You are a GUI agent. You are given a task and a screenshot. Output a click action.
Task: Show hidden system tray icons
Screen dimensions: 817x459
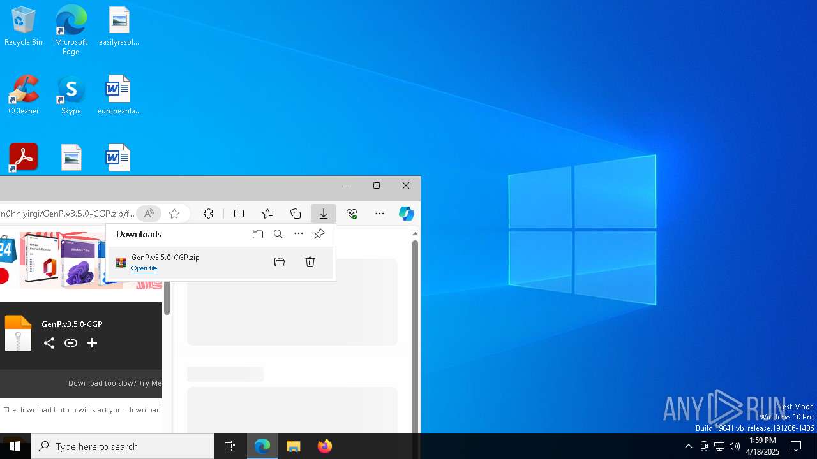point(688,446)
